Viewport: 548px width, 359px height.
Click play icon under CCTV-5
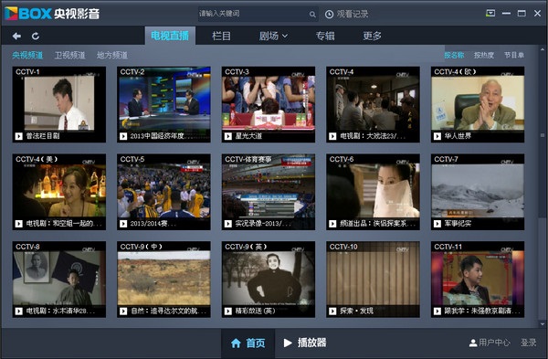click(x=123, y=224)
